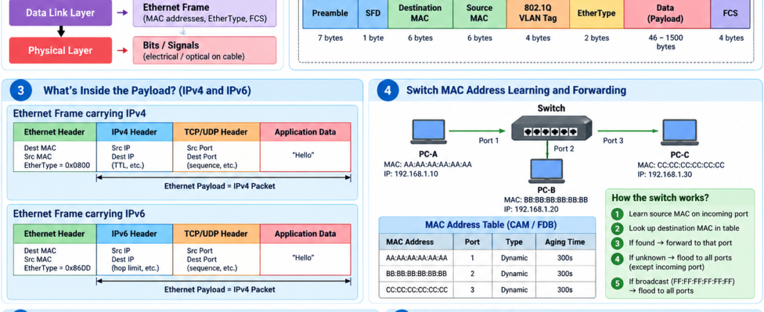This screenshot has height=312, width=764.
Task: Click the PC-A laptop icon
Action: coord(428,132)
